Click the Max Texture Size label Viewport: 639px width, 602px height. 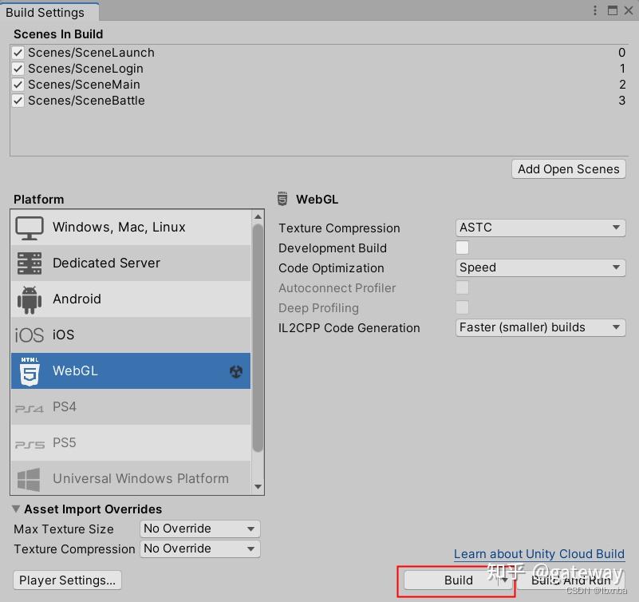click(x=64, y=529)
